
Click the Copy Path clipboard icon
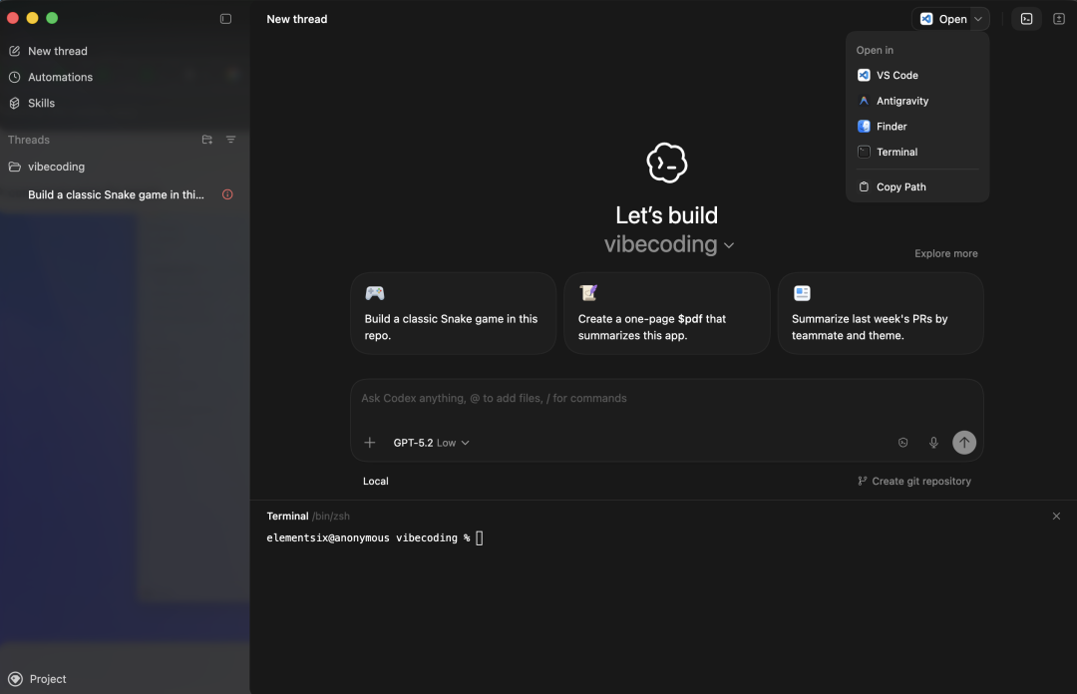pos(864,186)
